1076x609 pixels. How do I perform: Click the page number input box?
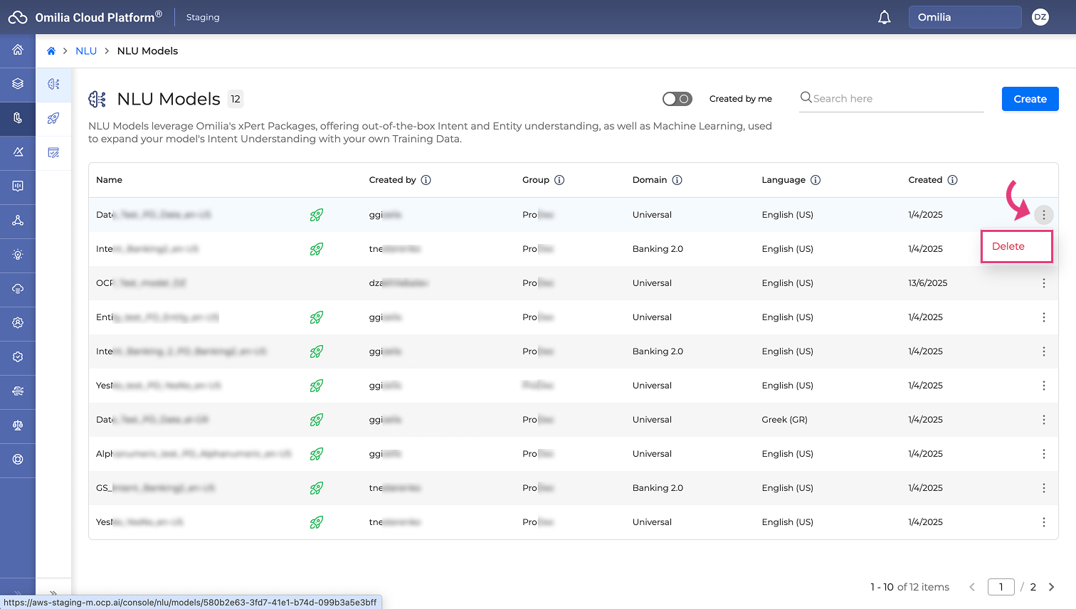(x=1001, y=587)
